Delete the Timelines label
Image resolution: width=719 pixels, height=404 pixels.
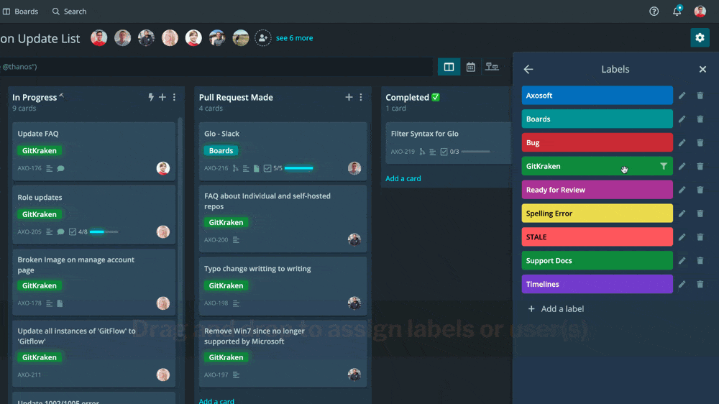(x=700, y=285)
